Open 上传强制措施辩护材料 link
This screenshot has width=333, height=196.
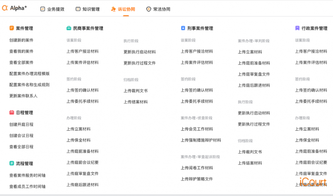(201, 140)
